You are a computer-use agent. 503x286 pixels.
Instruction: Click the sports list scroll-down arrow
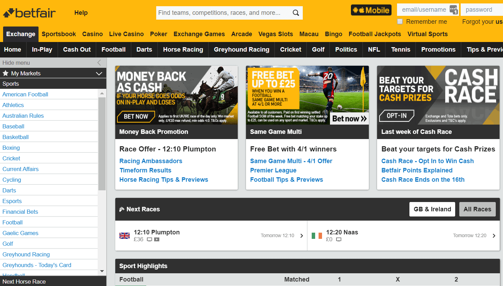[x=102, y=271]
